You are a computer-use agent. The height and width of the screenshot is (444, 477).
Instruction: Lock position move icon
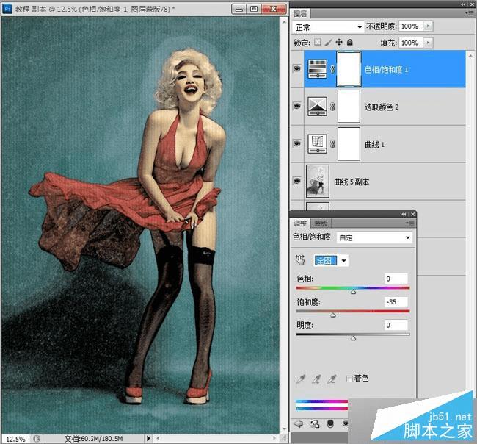click(x=339, y=42)
